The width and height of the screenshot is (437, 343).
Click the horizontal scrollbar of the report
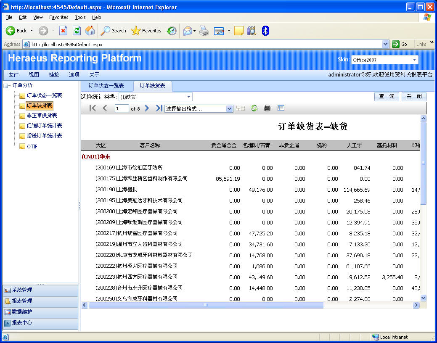[206, 305]
